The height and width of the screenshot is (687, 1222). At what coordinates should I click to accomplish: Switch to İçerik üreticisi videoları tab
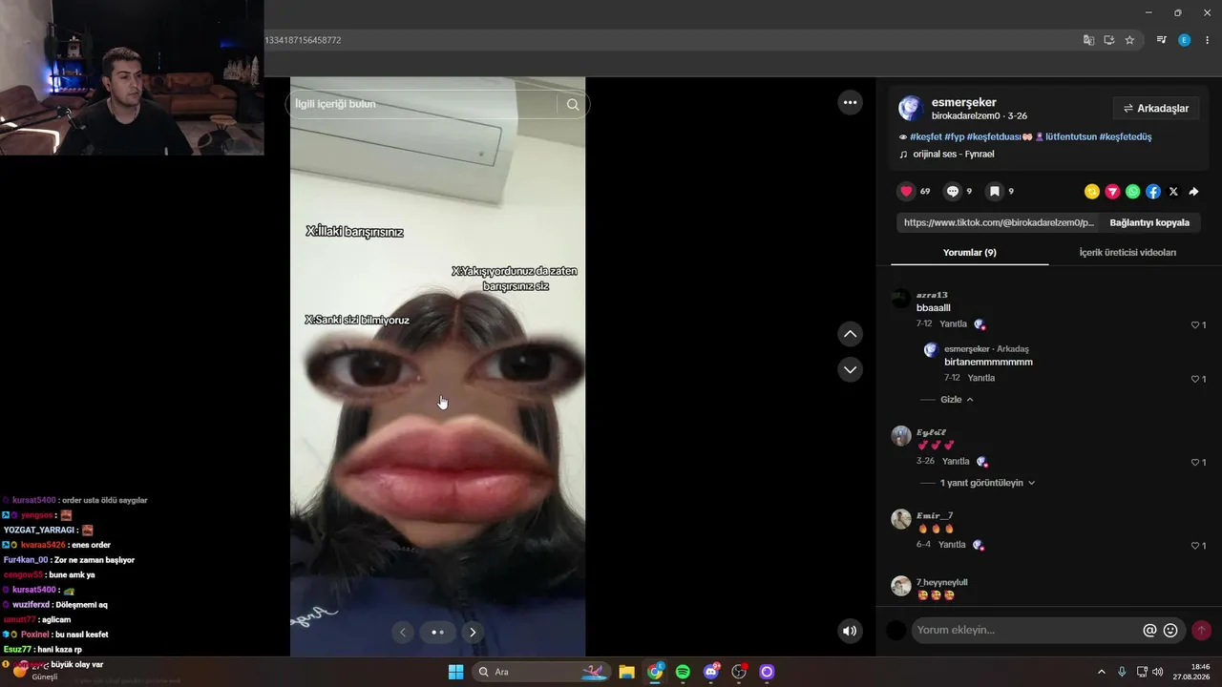[x=1127, y=252]
